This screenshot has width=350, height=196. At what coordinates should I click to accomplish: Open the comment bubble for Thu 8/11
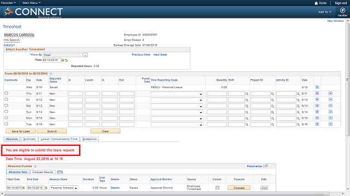[x=6, y=93]
